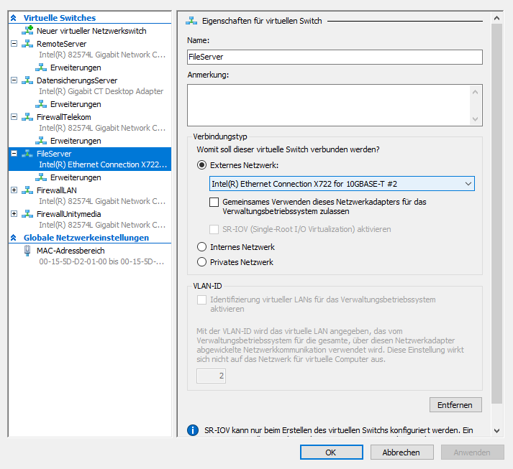513x469 pixels.
Task: Select Neuer virtueller Netzwerkswitch entry
Action: pyautogui.click(x=91, y=31)
